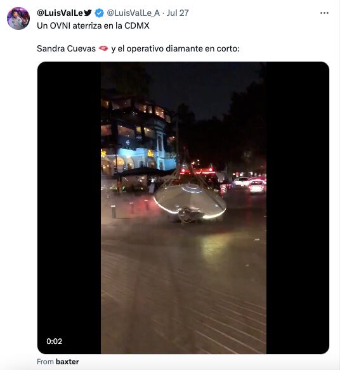
Task: Open the tweet's three-dot more options menu
Action: click(x=324, y=13)
